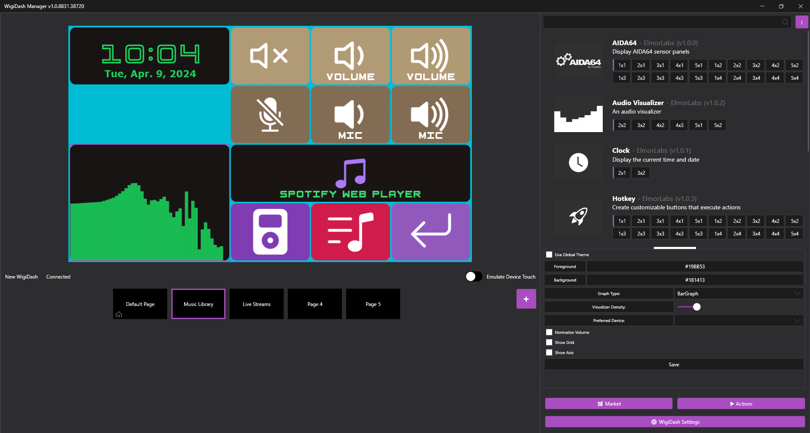810x433 pixels.
Task: Select the return arrow widget
Action: tap(431, 232)
